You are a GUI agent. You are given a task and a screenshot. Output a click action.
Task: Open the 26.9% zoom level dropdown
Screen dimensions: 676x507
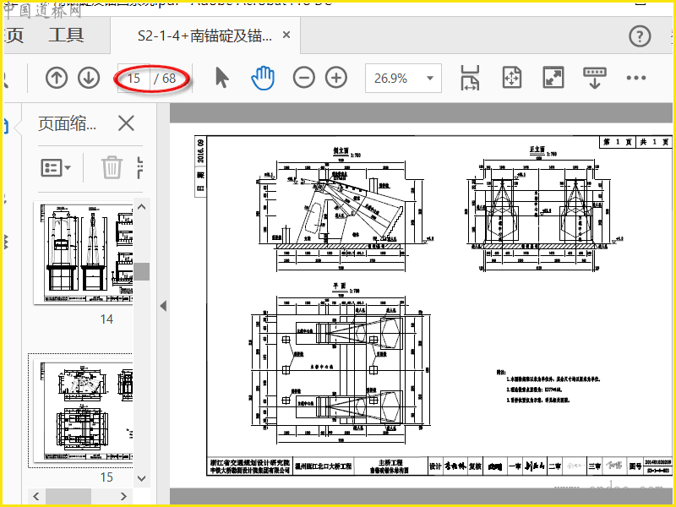point(403,78)
